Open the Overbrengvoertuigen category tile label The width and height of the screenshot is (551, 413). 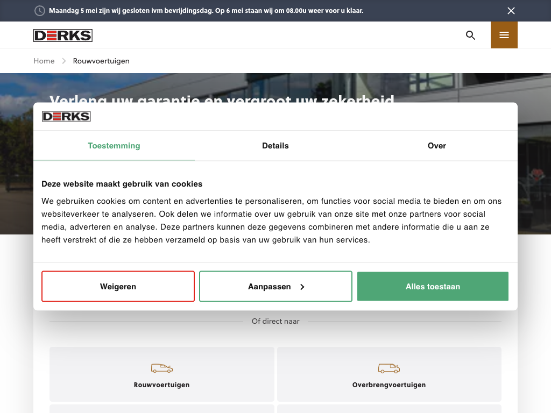point(388,385)
